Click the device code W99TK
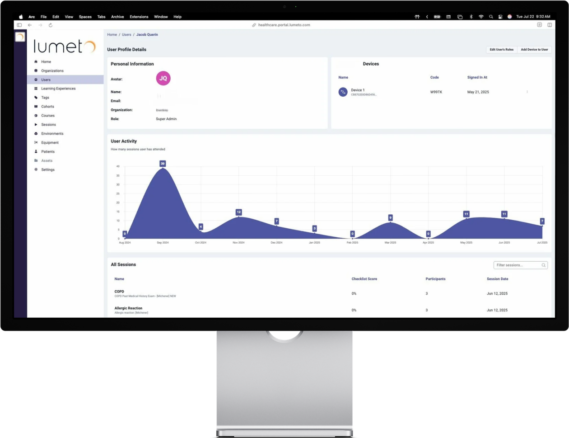The height and width of the screenshot is (438, 569). (x=436, y=92)
